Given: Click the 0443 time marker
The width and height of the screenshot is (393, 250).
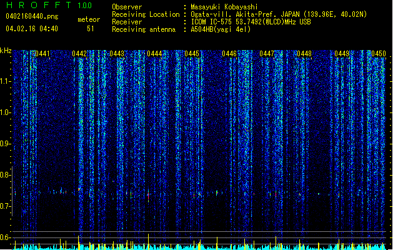Looking at the screenshot, I should pos(117,54).
